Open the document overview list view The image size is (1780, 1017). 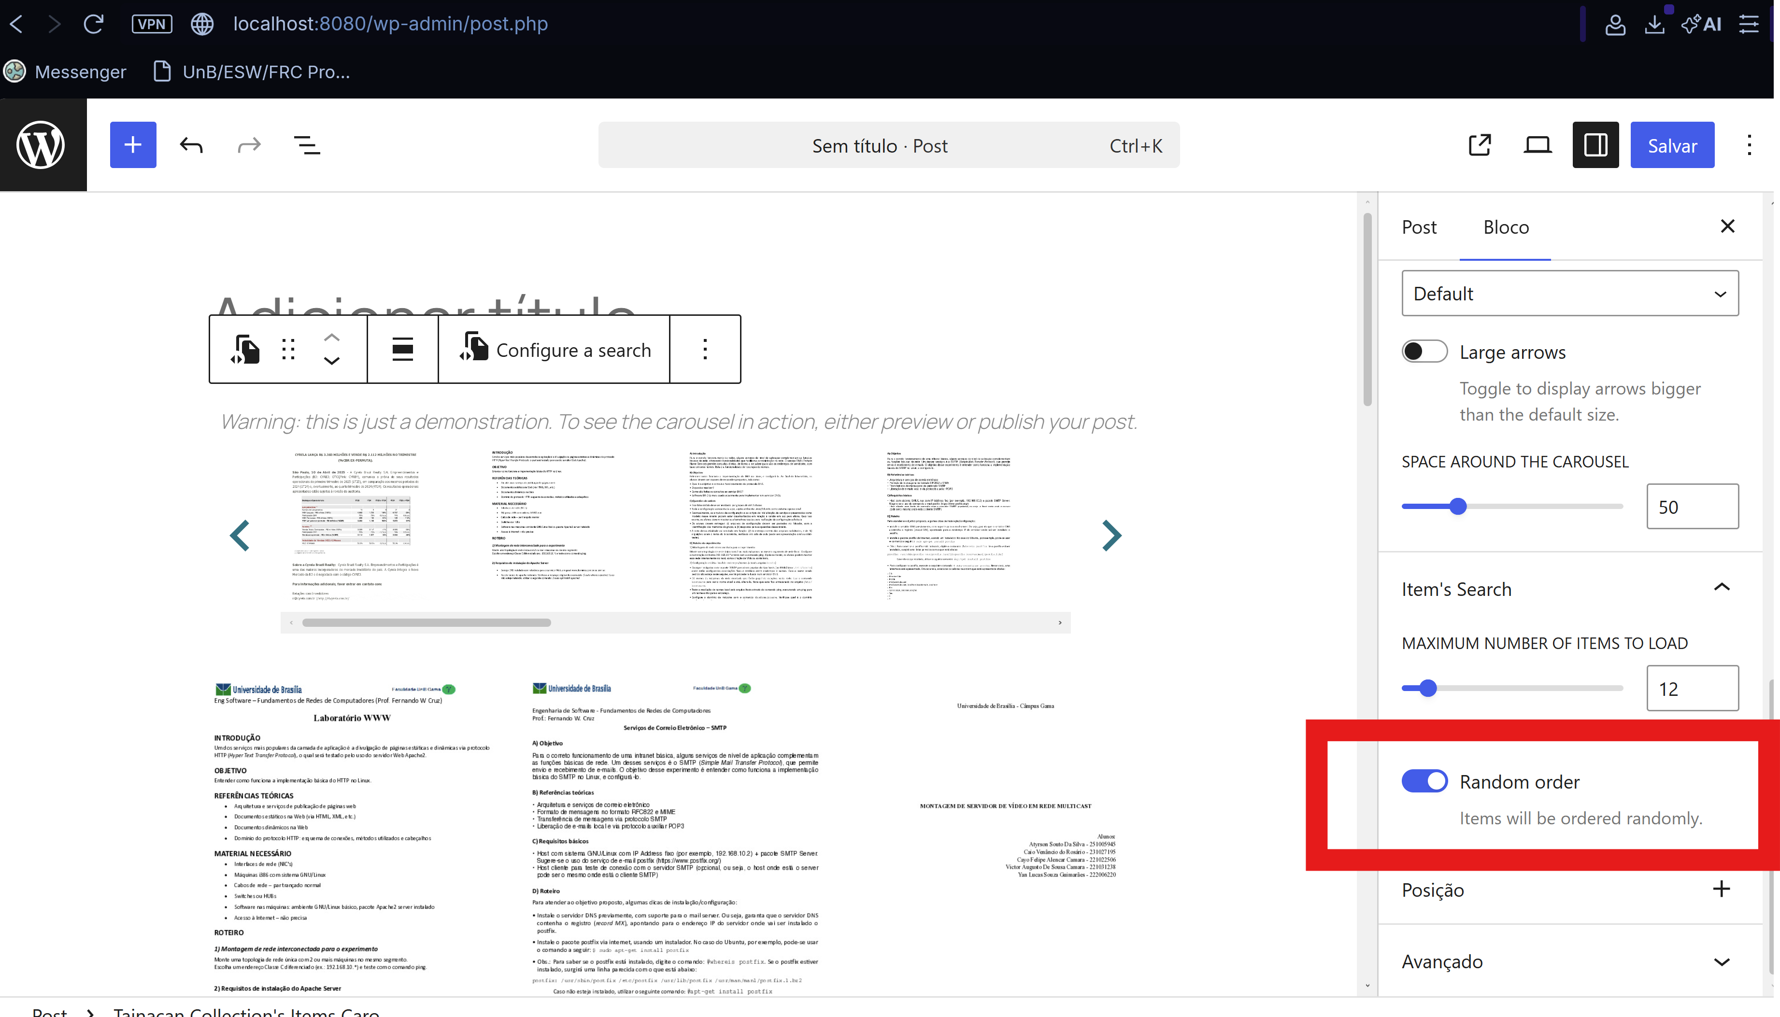coord(307,144)
